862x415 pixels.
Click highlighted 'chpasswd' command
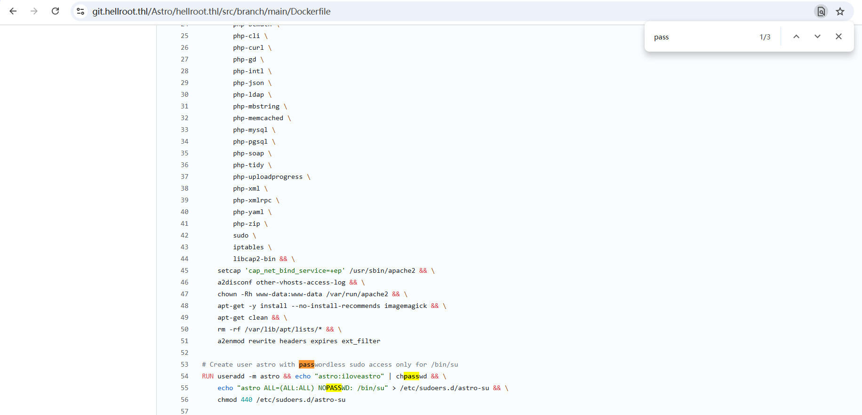click(x=412, y=376)
